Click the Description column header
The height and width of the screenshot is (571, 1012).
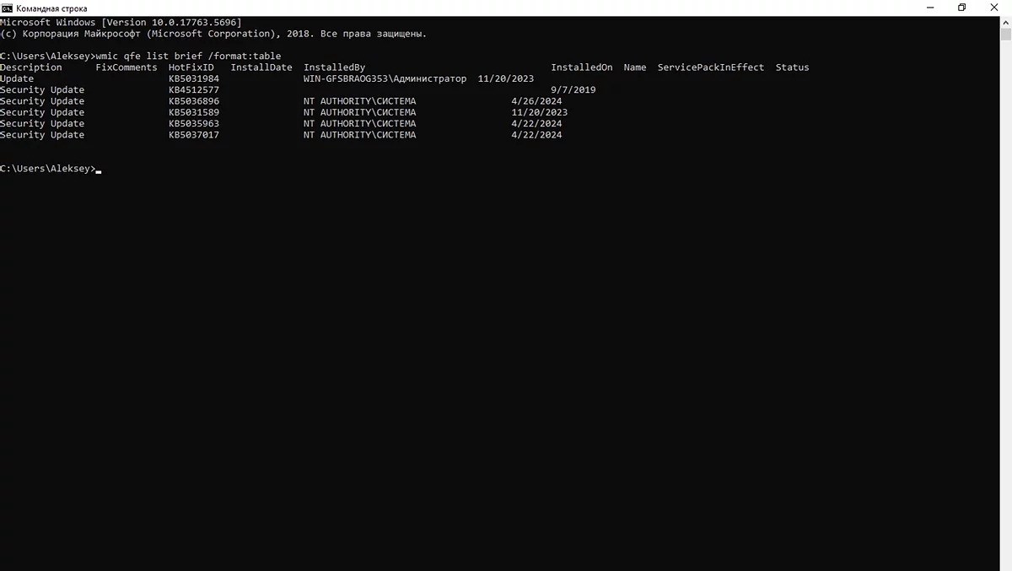[31, 67]
